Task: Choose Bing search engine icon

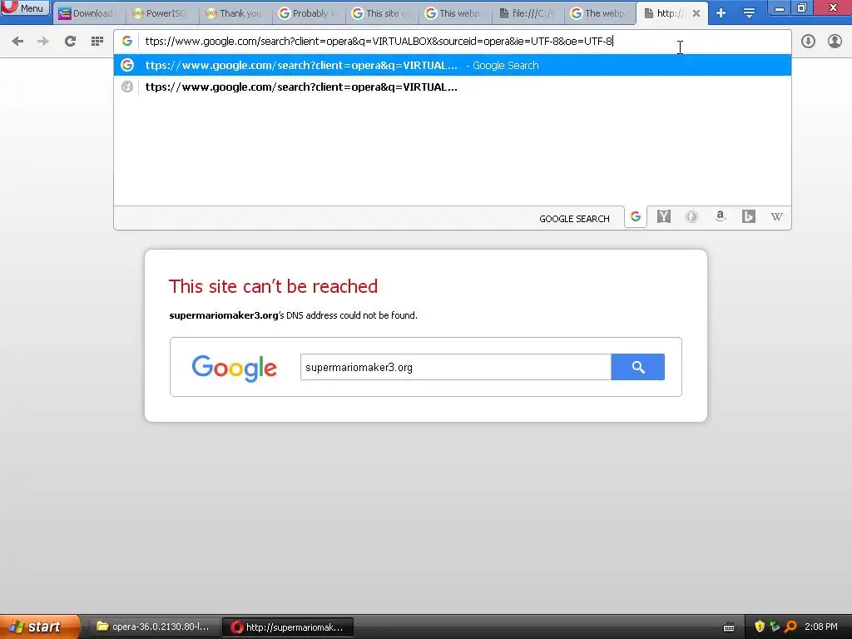Action: [748, 217]
